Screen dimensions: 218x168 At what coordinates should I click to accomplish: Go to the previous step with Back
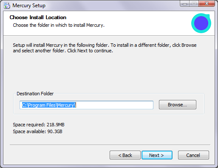click(x=125, y=155)
